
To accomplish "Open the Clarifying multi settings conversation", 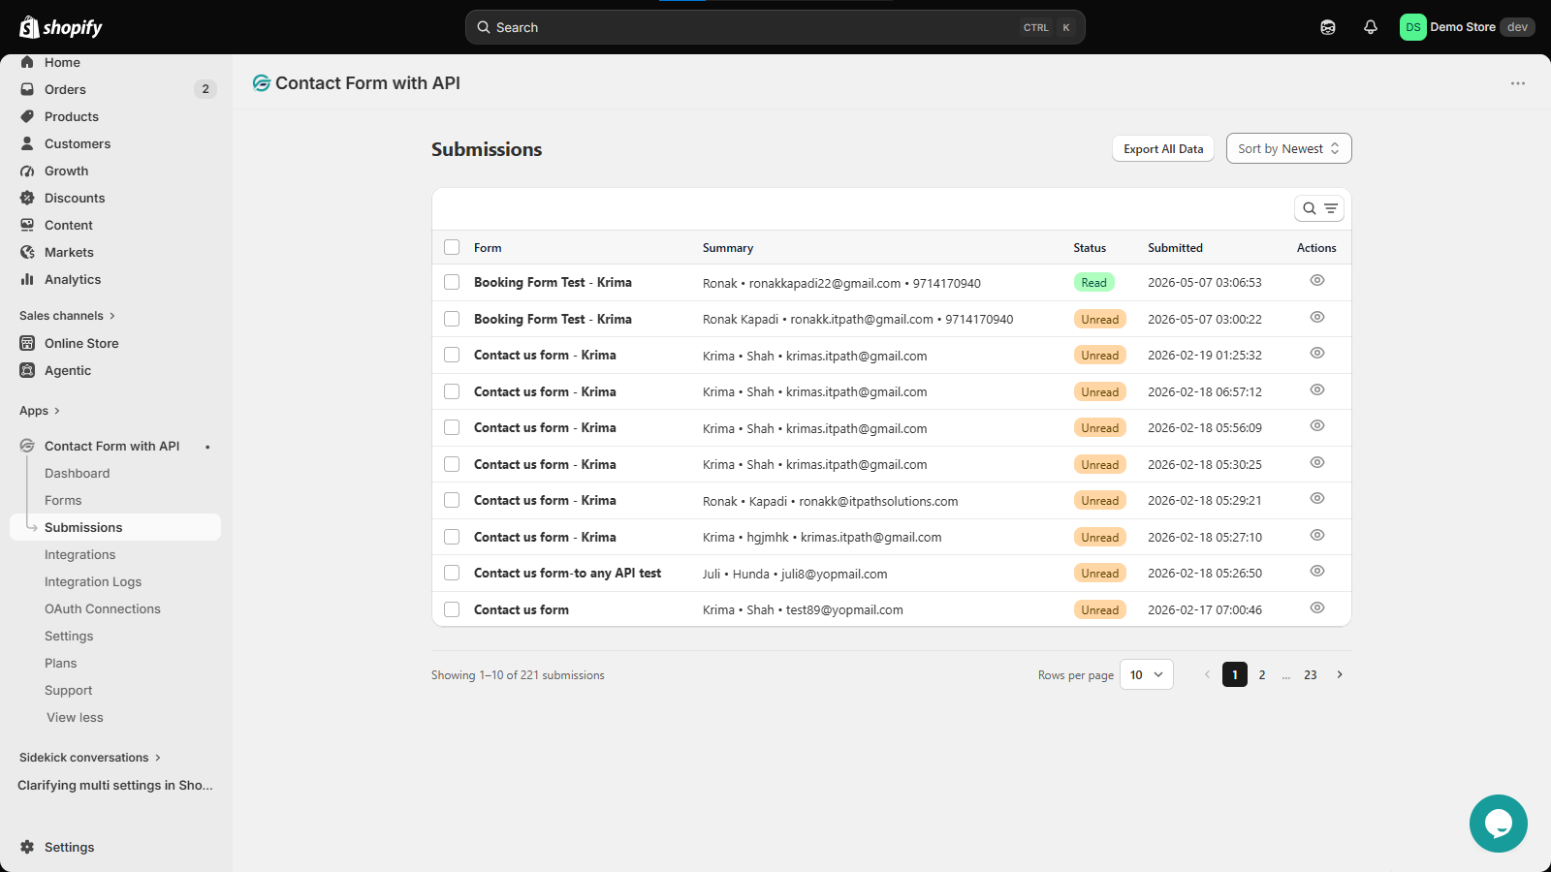I will 115,785.
